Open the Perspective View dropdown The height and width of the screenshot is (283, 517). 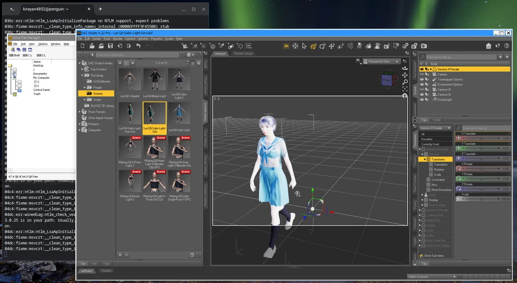point(382,62)
